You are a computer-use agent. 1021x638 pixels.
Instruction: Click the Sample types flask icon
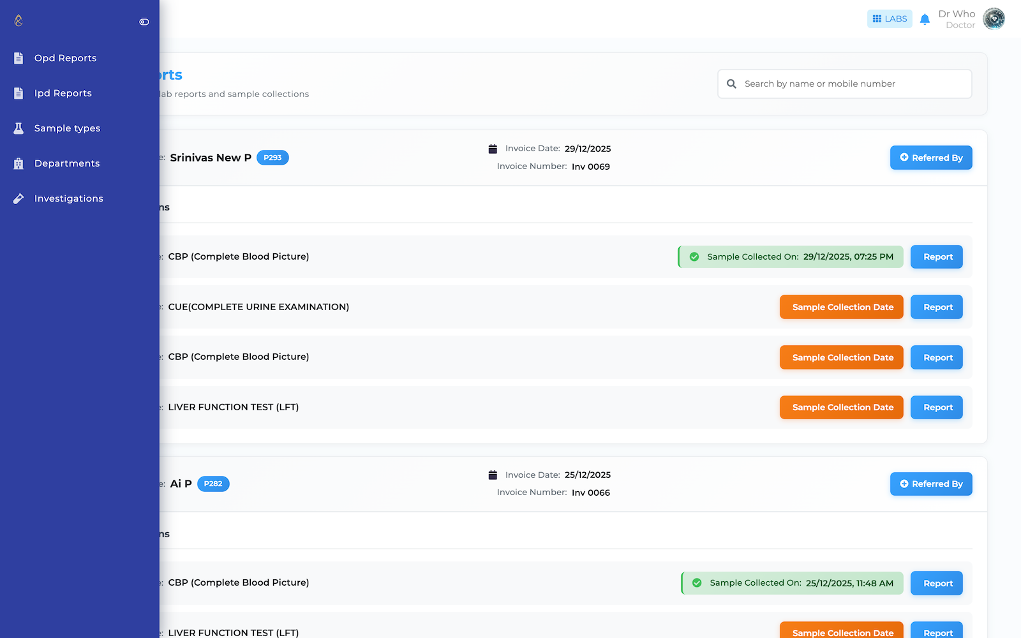pyautogui.click(x=19, y=128)
